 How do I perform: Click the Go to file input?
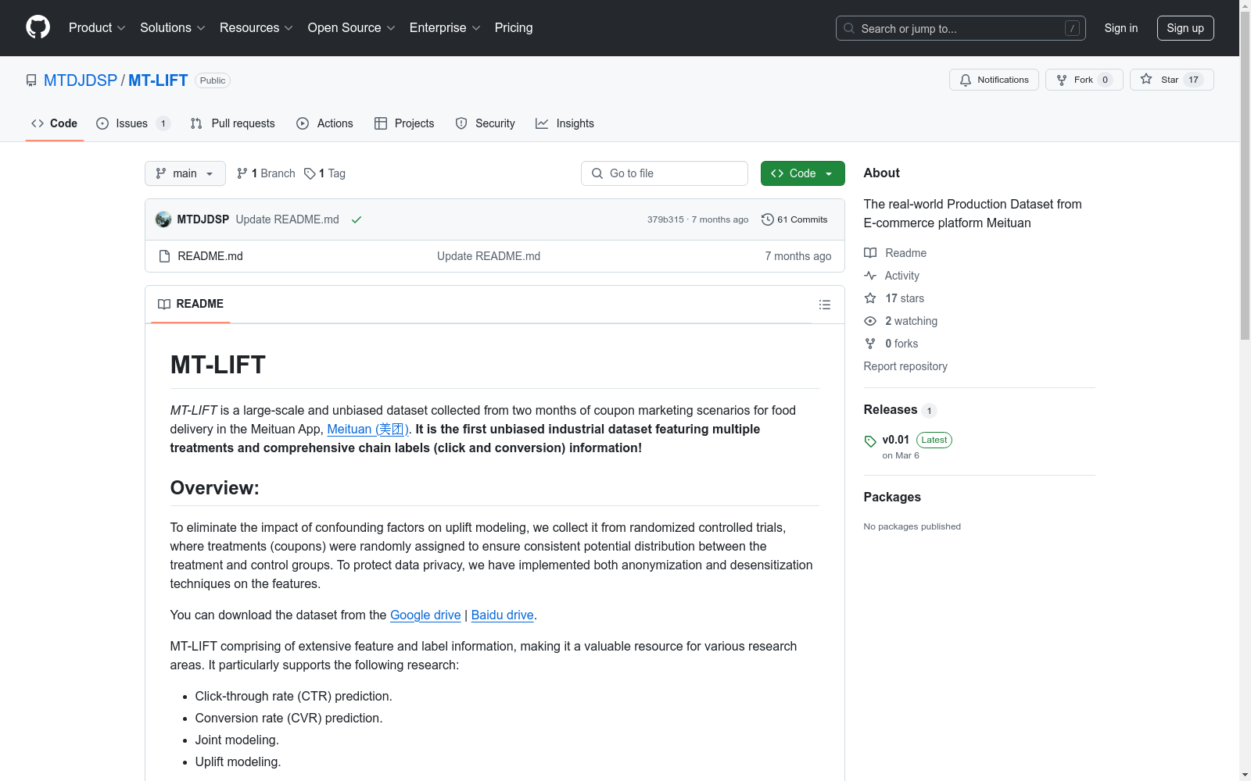[x=665, y=173]
